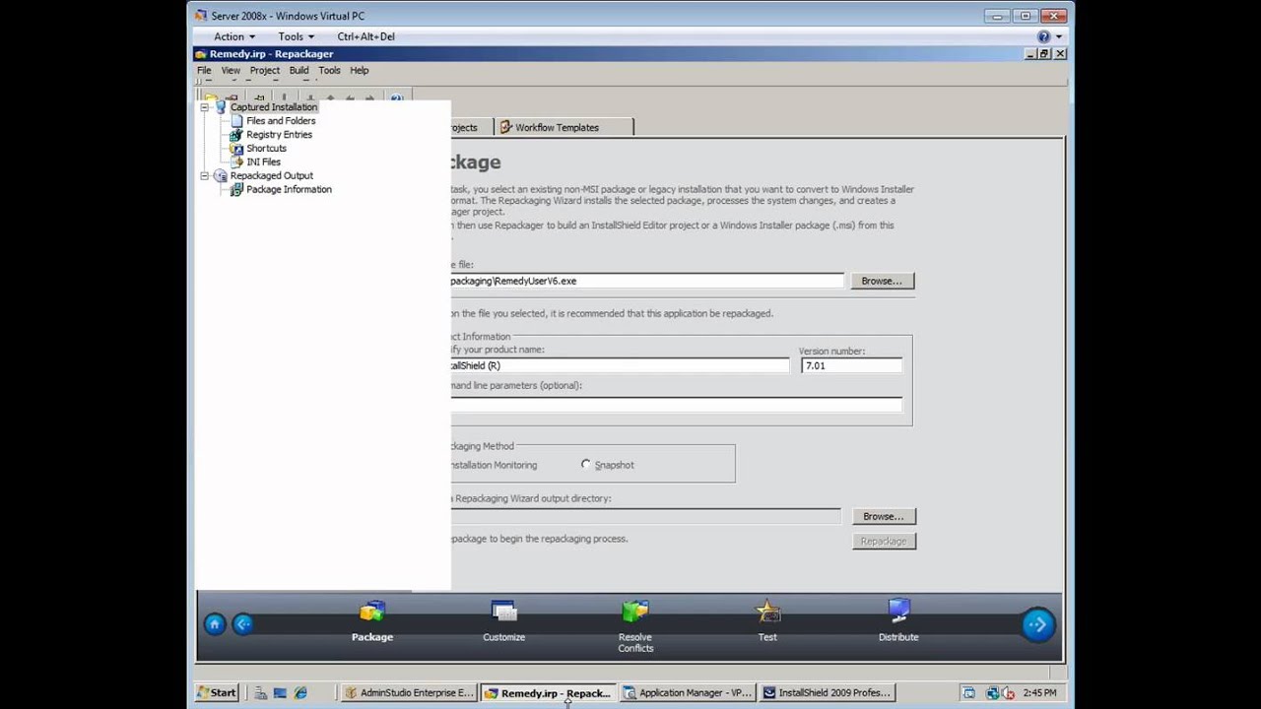1261x709 pixels.
Task: Click the Server Manager quick launch icon
Action: 260,693
